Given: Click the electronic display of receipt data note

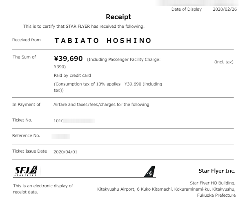Looking at the screenshot, I should point(43,189).
